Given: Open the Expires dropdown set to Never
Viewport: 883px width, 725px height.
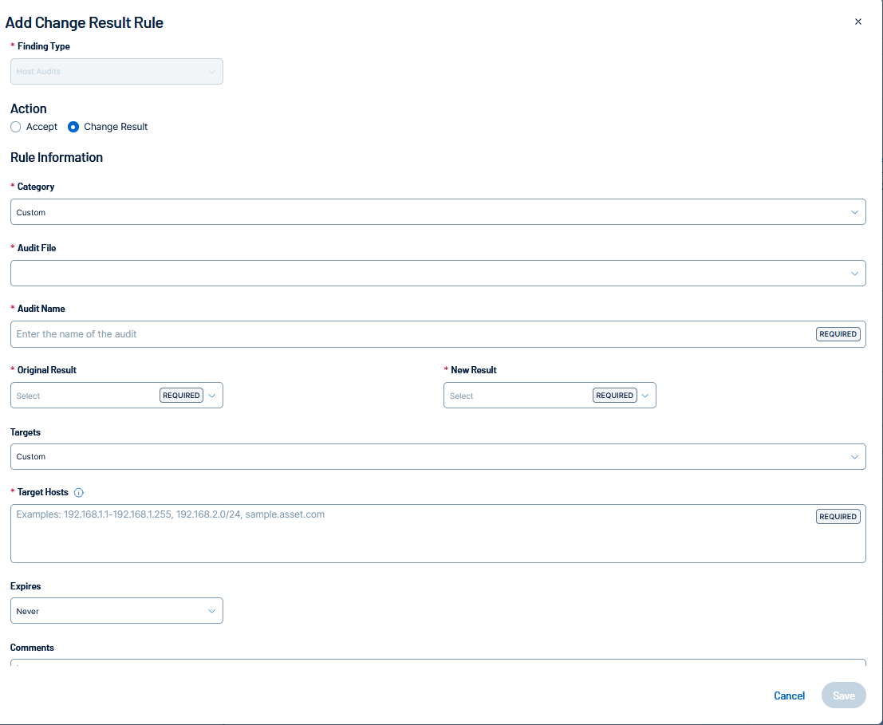Looking at the screenshot, I should (x=116, y=611).
